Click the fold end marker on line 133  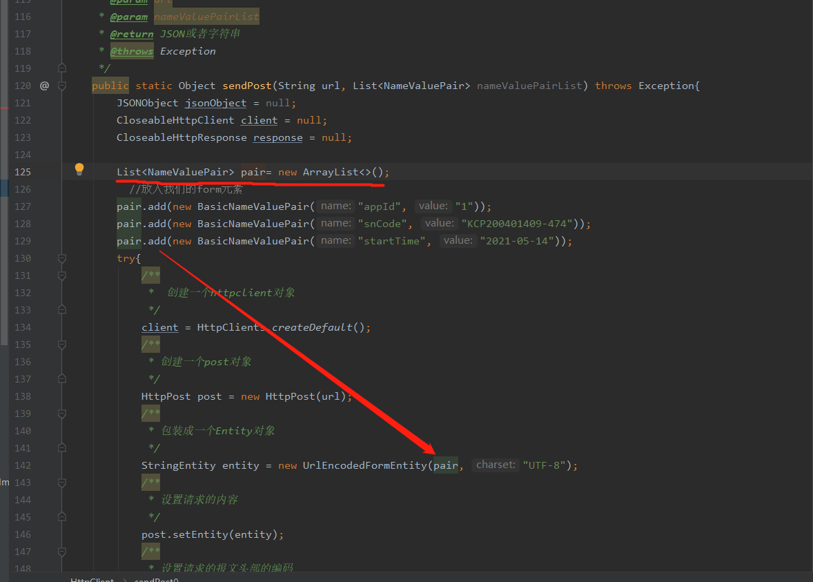(61, 310)
